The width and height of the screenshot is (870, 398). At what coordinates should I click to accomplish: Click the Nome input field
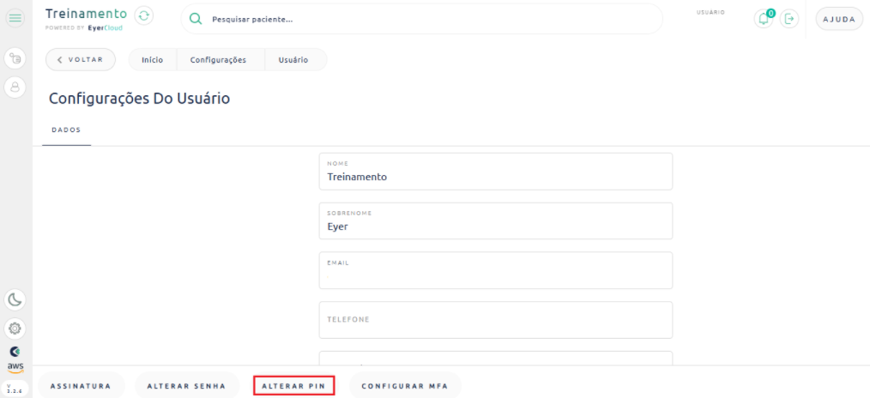point(495,176)
